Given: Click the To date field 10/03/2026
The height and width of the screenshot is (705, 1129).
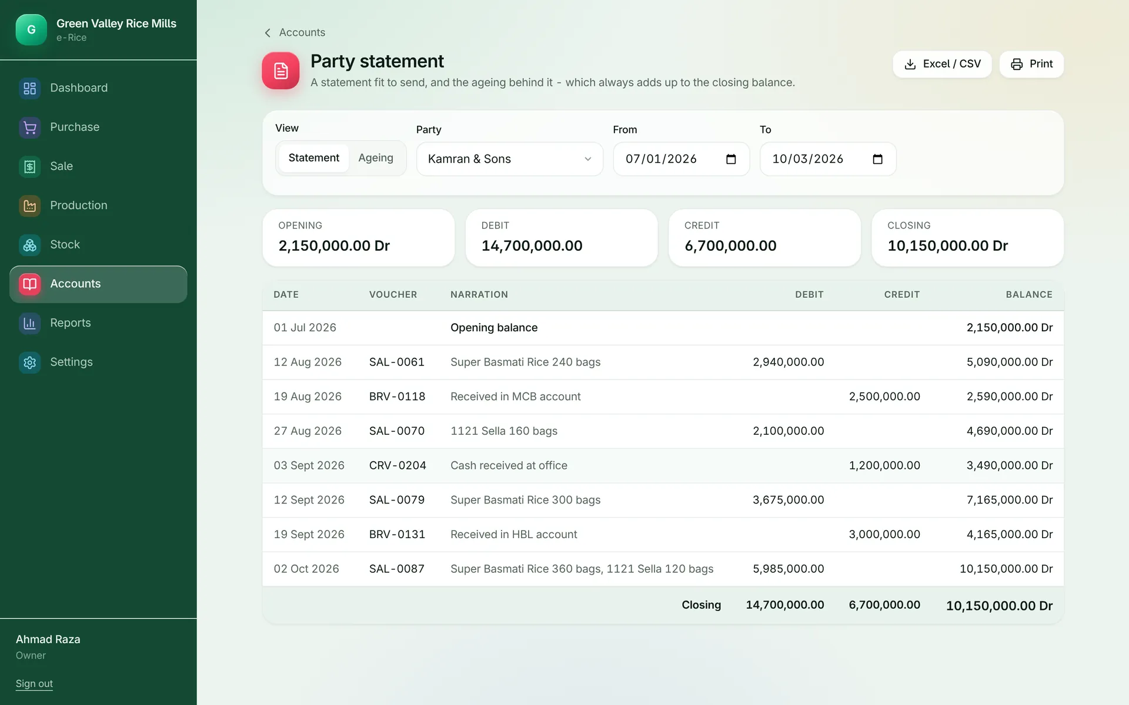Looking at the screenshot, I should coord(828,159).
